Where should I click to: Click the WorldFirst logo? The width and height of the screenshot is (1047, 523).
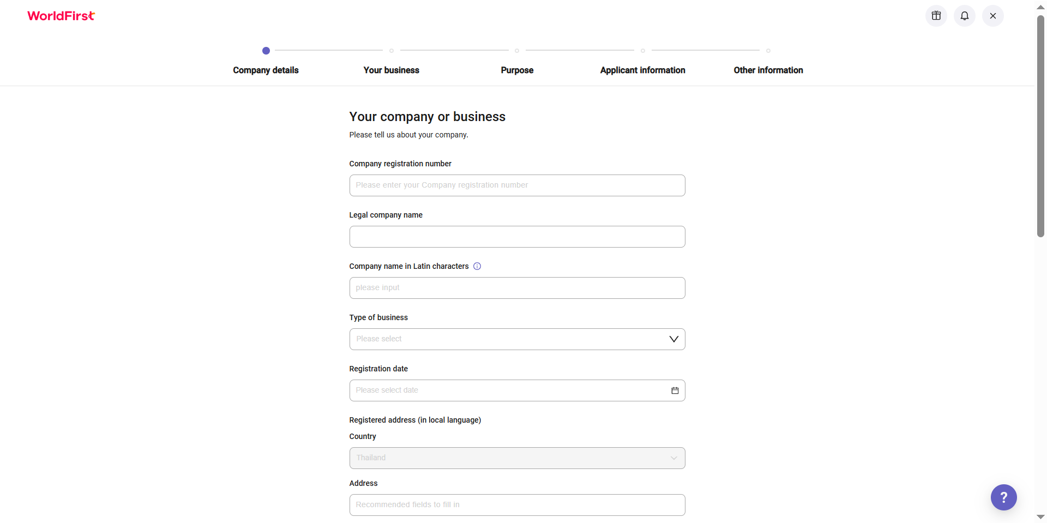(x=61, y=16)
